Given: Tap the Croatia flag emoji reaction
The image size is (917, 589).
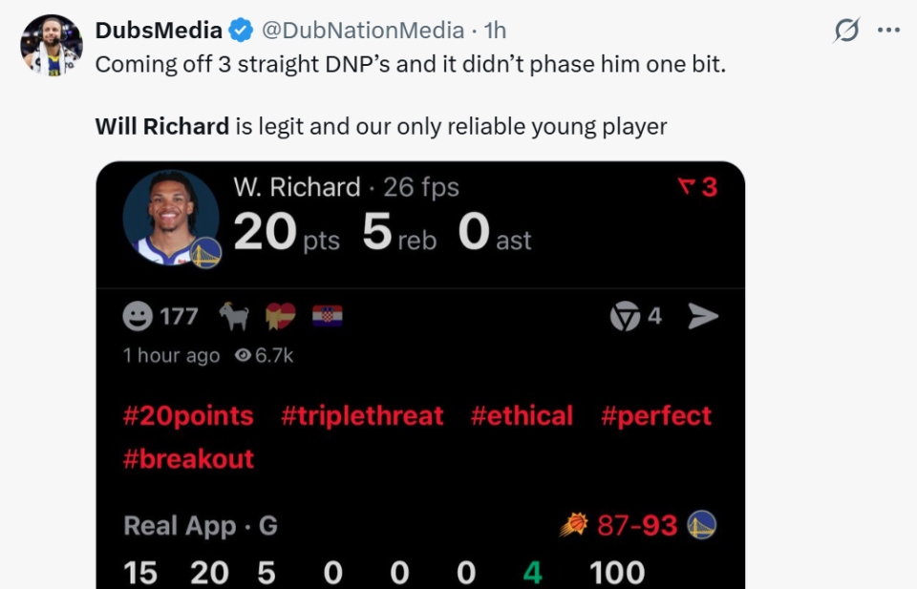Looking at the screenshot, I should pos(327,317).
